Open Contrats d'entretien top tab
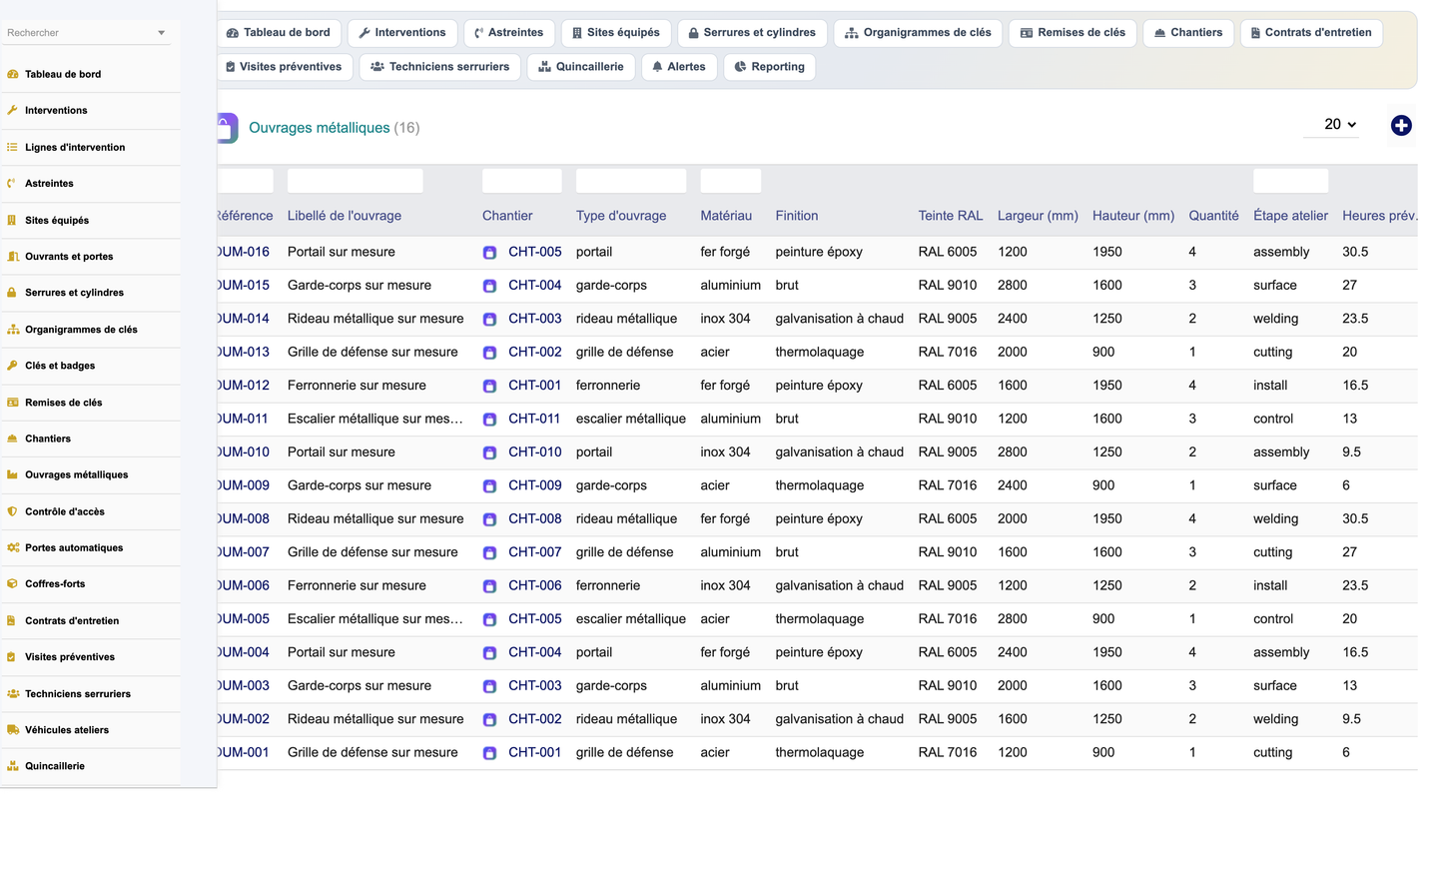 [x=1311, y=33]
